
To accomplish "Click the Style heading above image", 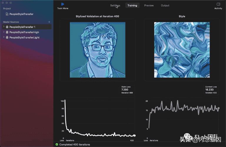I will (x=182, y=16).
